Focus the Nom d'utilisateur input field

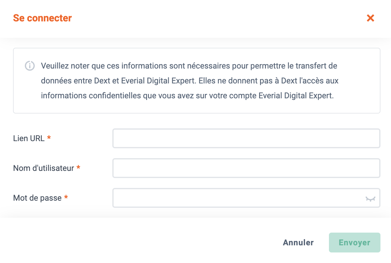(246, 168)
